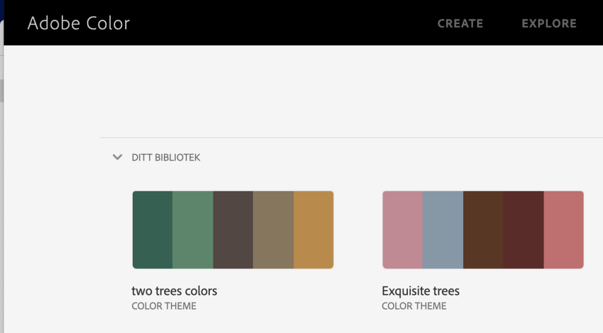
Task: Click the scrollbar on the left window edge
Action: (2, 91)
